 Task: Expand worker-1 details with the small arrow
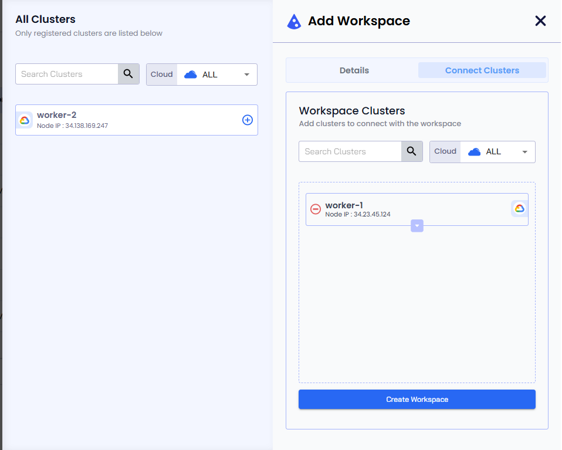coord(417,226)
